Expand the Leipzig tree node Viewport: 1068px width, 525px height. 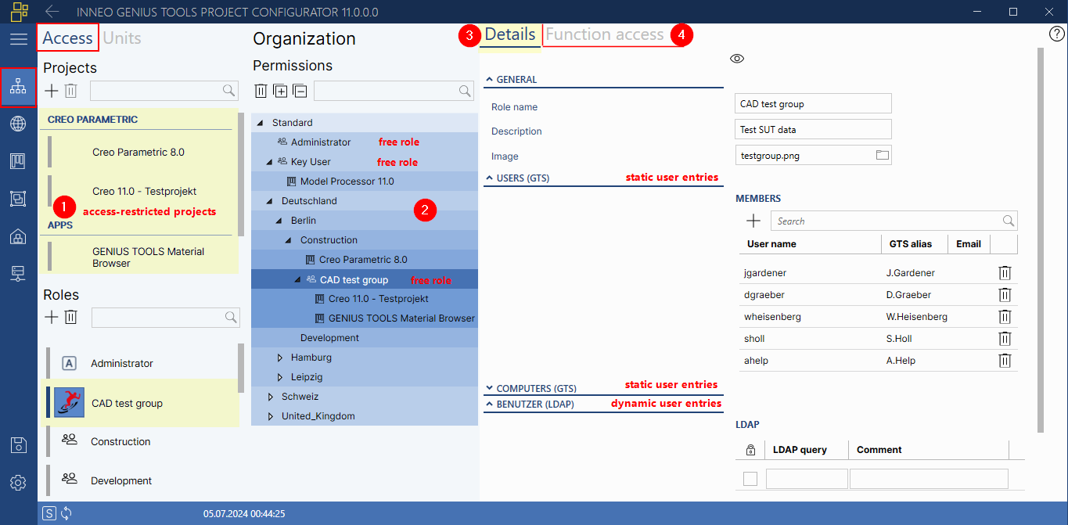click(x=281, y=377)
